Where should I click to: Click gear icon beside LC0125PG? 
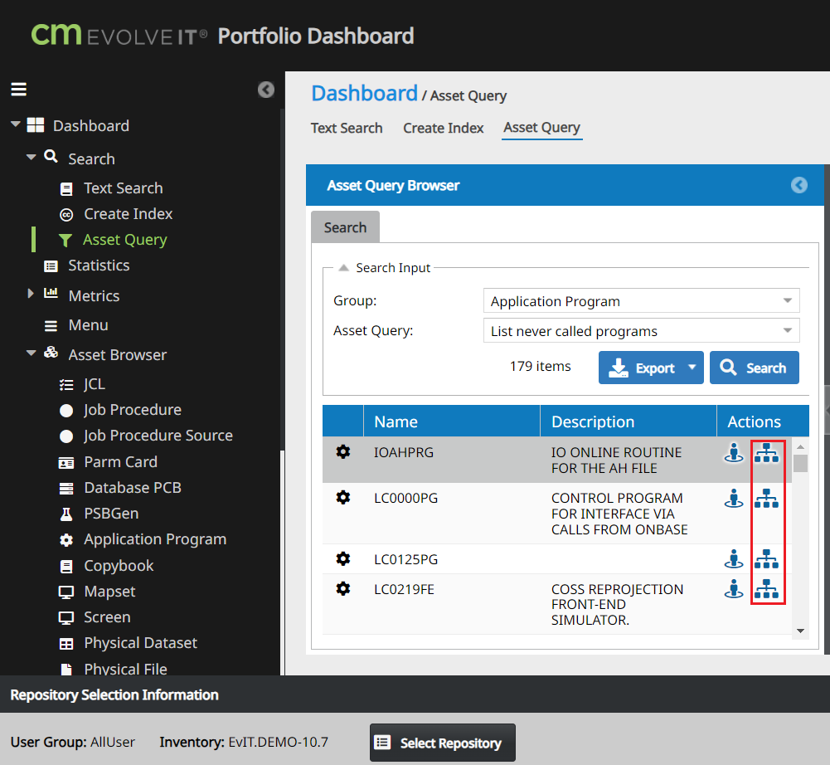click(x=343, y=558)
